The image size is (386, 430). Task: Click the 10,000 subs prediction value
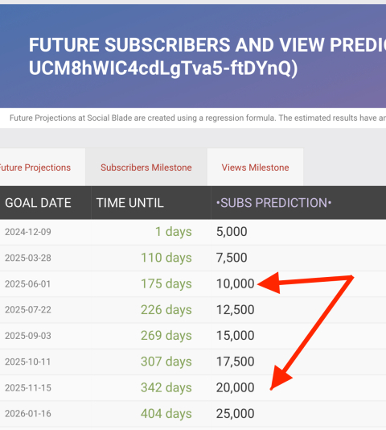click(x=236, y=283)
